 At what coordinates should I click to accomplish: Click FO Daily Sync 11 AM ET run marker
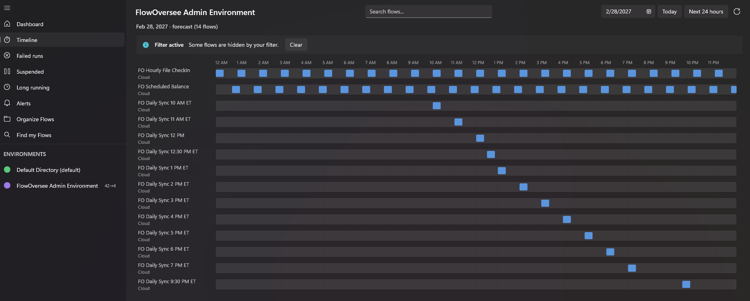click(458, 122)
